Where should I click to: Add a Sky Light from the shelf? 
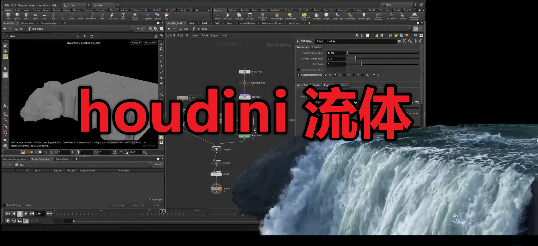[317, 16]
